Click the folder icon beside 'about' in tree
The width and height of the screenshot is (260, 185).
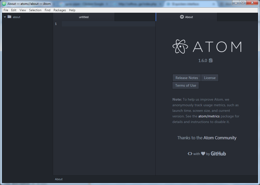9,17
